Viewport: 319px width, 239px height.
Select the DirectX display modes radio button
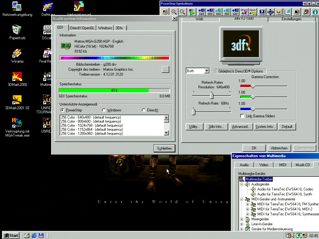tap(144, 110)
